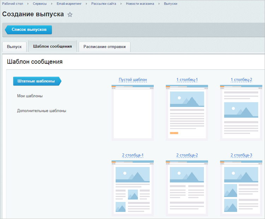
Task: Click the 2 столбца-2 link
Action: pos(187,155)
